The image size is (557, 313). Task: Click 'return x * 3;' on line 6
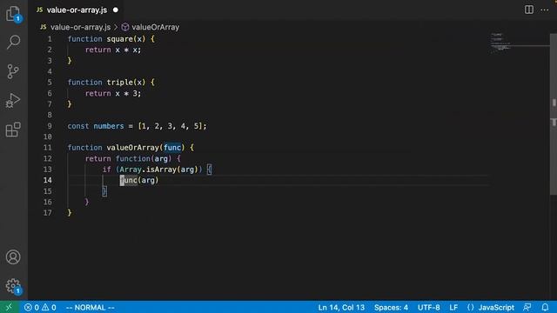pos(113,93)
